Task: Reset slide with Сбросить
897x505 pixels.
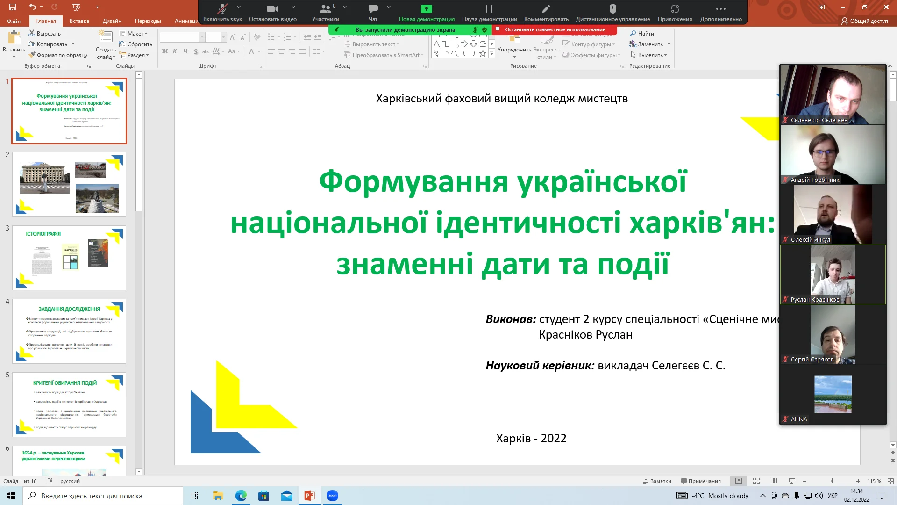Action: [x=135, y=44]
